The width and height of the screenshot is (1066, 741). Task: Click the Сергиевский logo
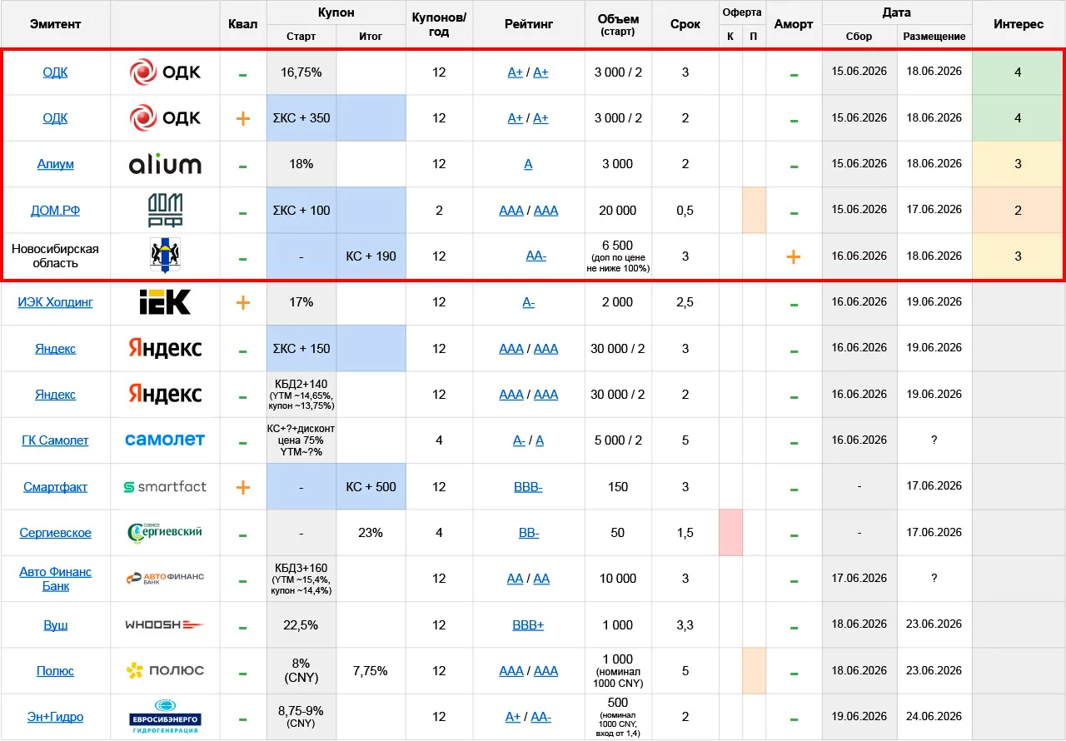coord(165,533)
